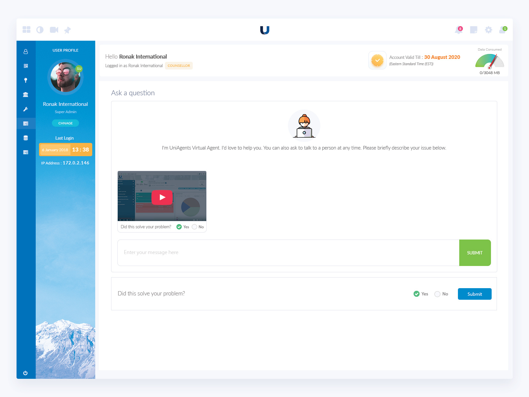The height and width of the screenshot is (397, 529).
Task: Open the apps grid menu in top toolbar
Action: [27, 30]
